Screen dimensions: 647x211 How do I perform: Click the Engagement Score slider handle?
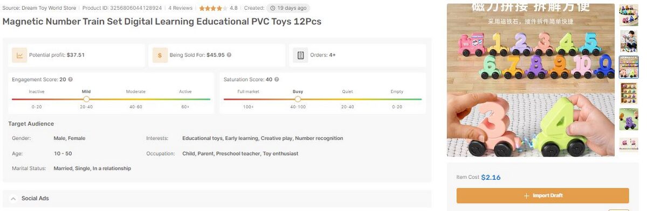click(x=86, y=99)
